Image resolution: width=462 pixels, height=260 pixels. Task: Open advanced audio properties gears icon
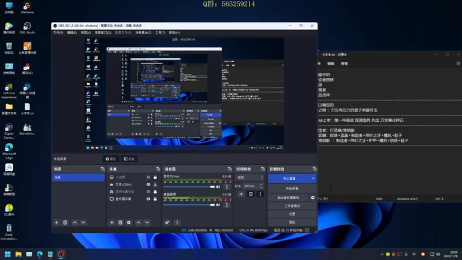[x=167, y=222]
